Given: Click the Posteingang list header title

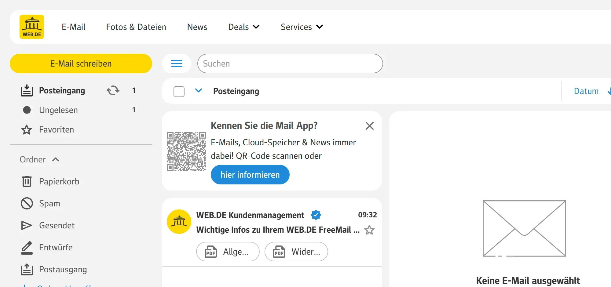Looking at the screenshot, I should 236,91.
